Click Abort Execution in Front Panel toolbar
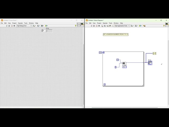Viewport: 169px width, 127px height. point(12,26)
